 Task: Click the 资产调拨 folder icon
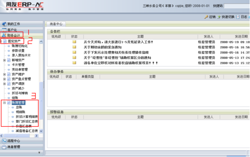tap(9, 84)
